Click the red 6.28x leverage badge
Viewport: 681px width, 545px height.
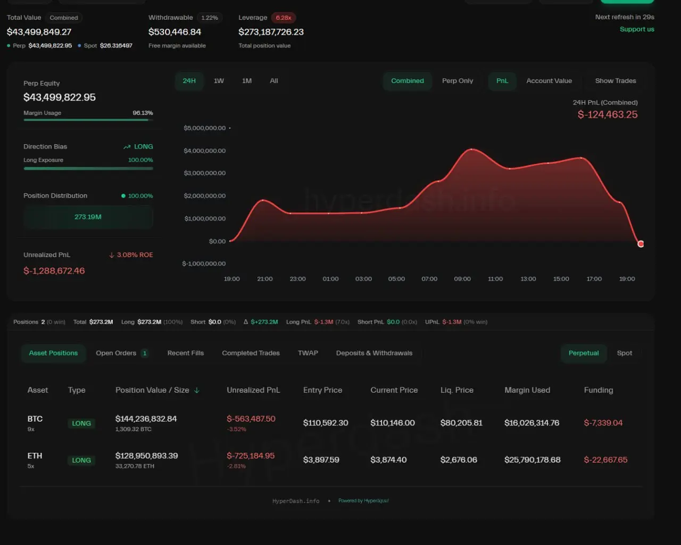point(283,18)
